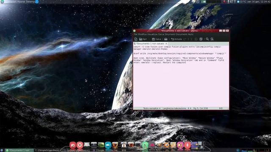Click the Documento 1 taskbar button
Image resolution: width=271 pixels, height=152 pixels.
pyautogui.click(x=19, y=150)
